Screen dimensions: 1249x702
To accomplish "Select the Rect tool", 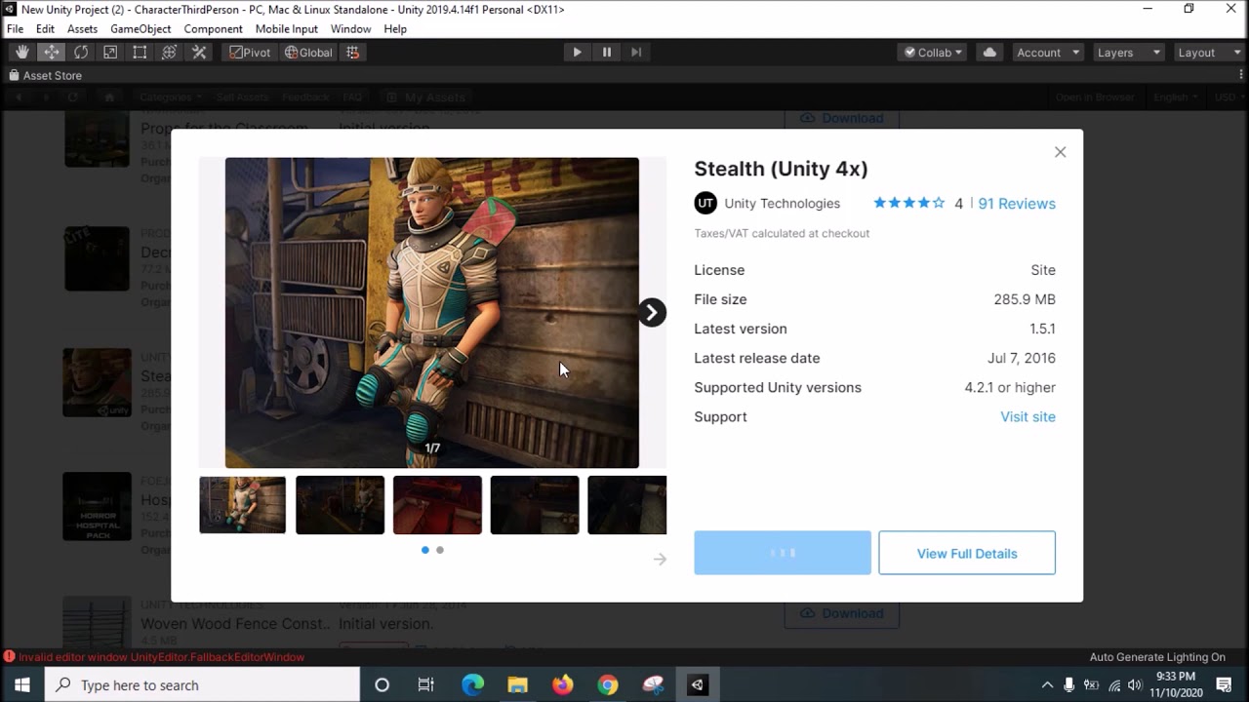I will (140, 53).
